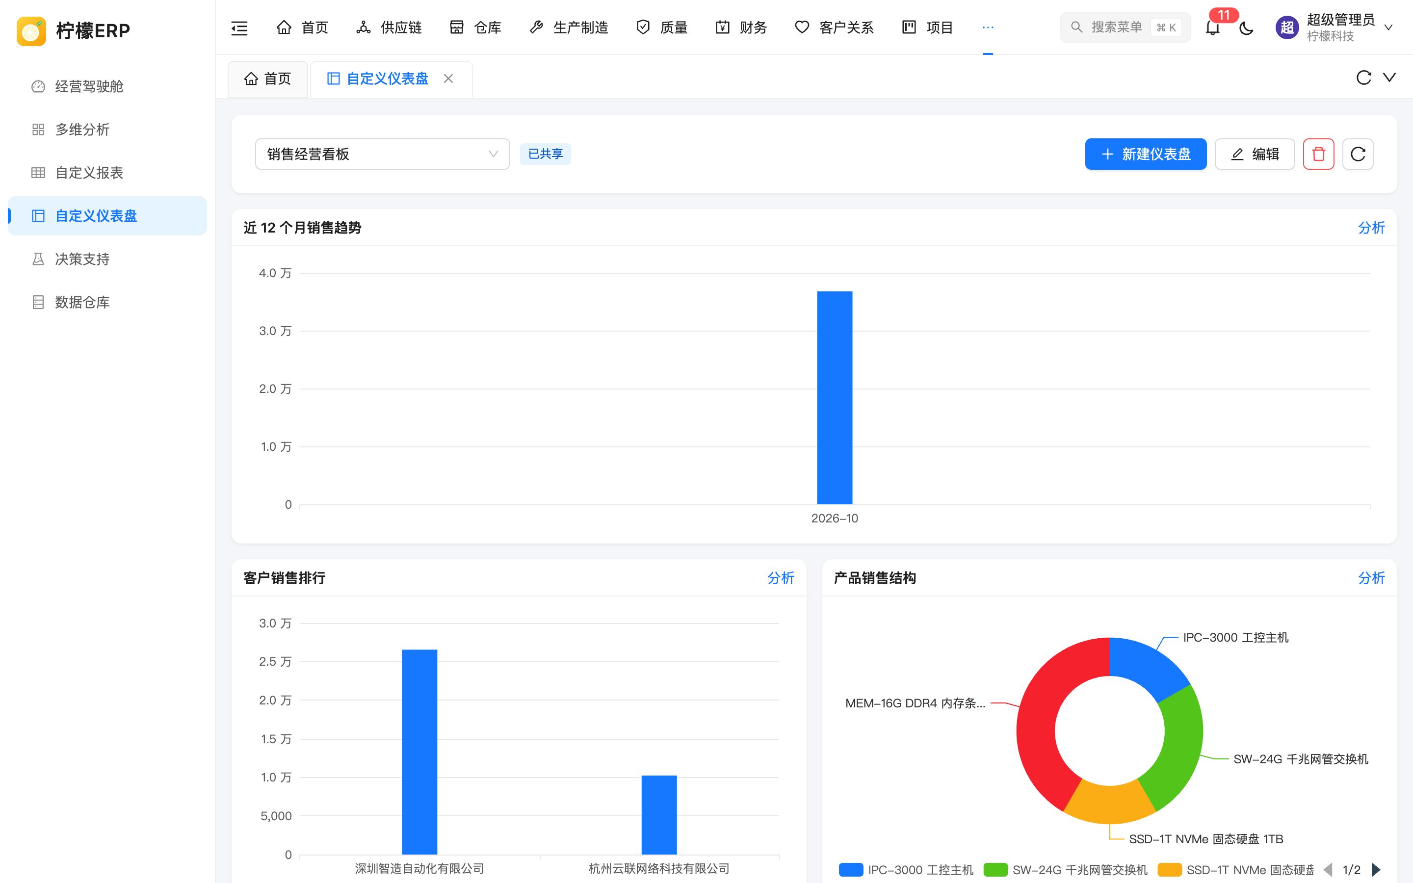
Task: Toggle SW-24G 千兆网管交换机 legend series
Action: pyautogui.click(x=1066, y=870)
